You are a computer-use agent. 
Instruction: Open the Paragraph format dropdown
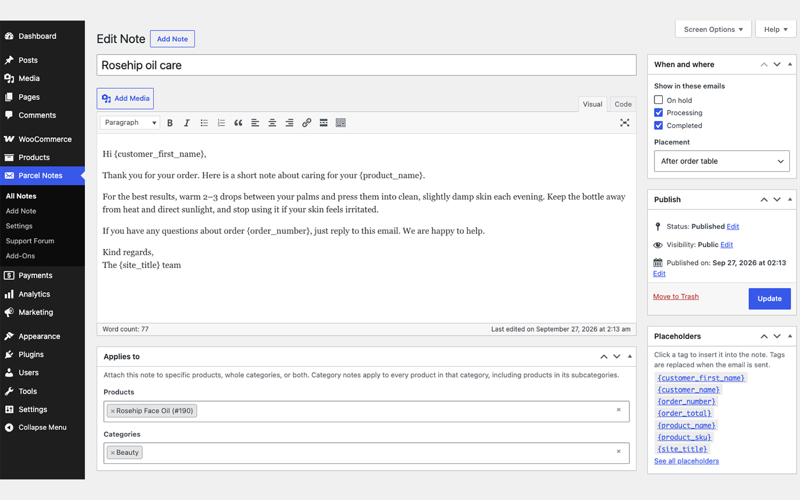130,123
